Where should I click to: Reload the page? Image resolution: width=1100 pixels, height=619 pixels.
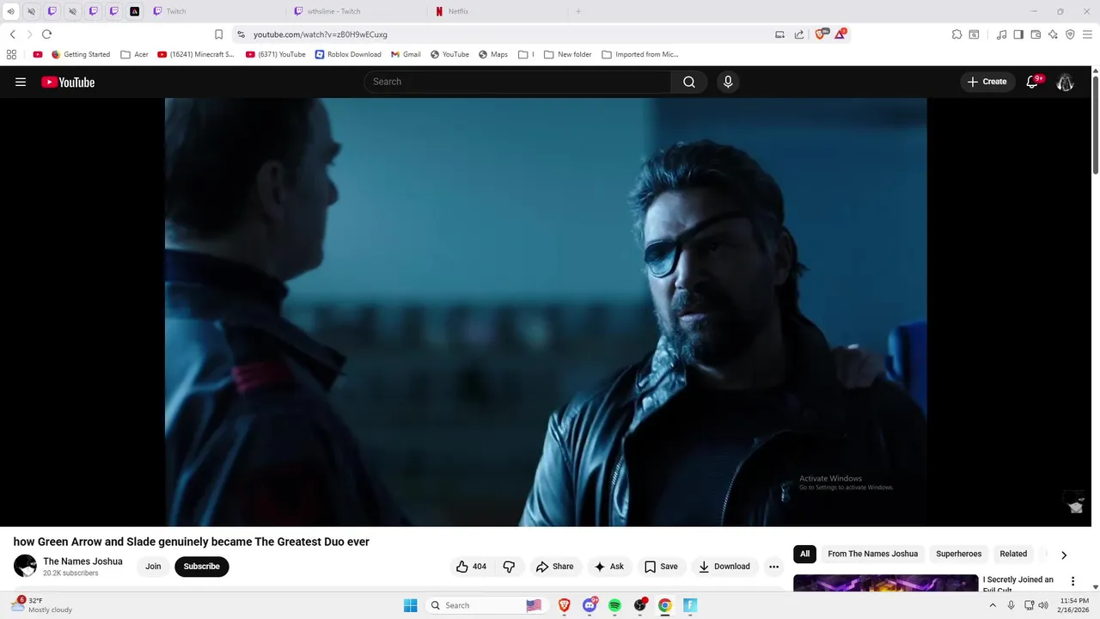[x=46, y=34]
